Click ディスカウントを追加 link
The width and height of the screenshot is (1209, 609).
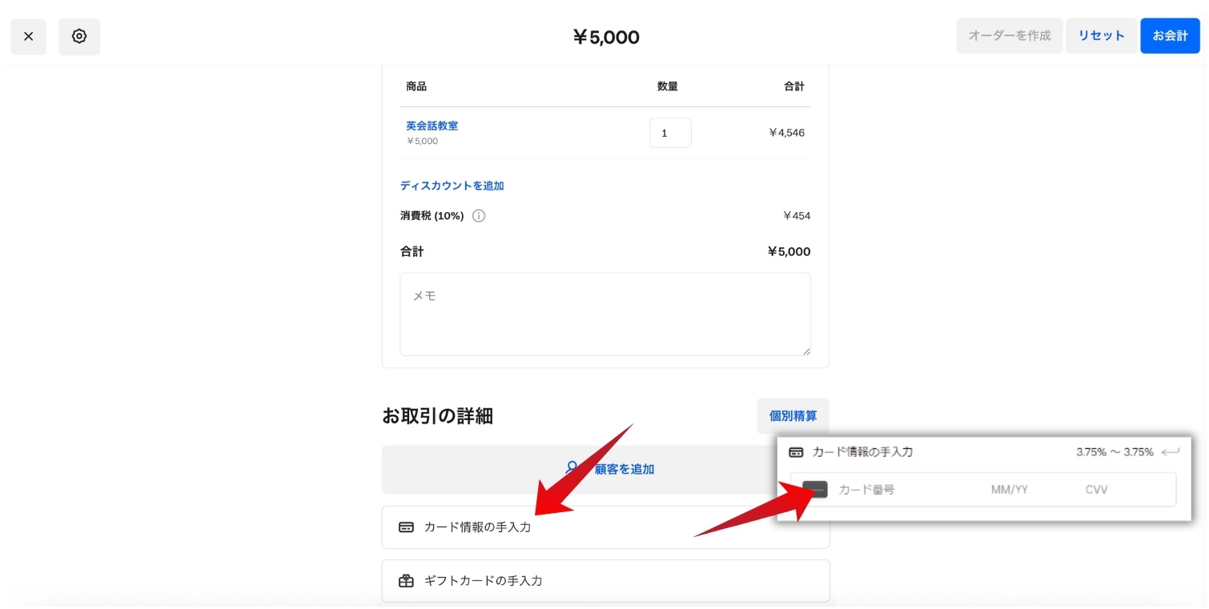click(452, 186)
